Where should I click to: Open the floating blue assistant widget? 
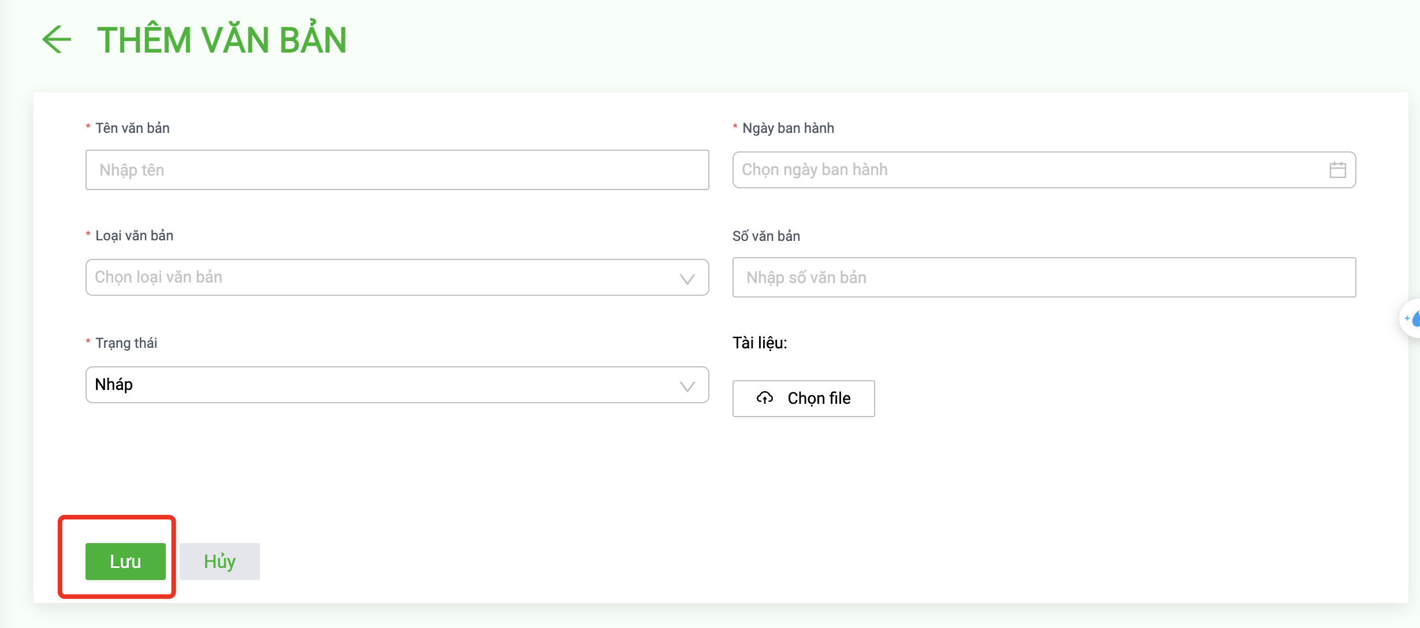1411,318
